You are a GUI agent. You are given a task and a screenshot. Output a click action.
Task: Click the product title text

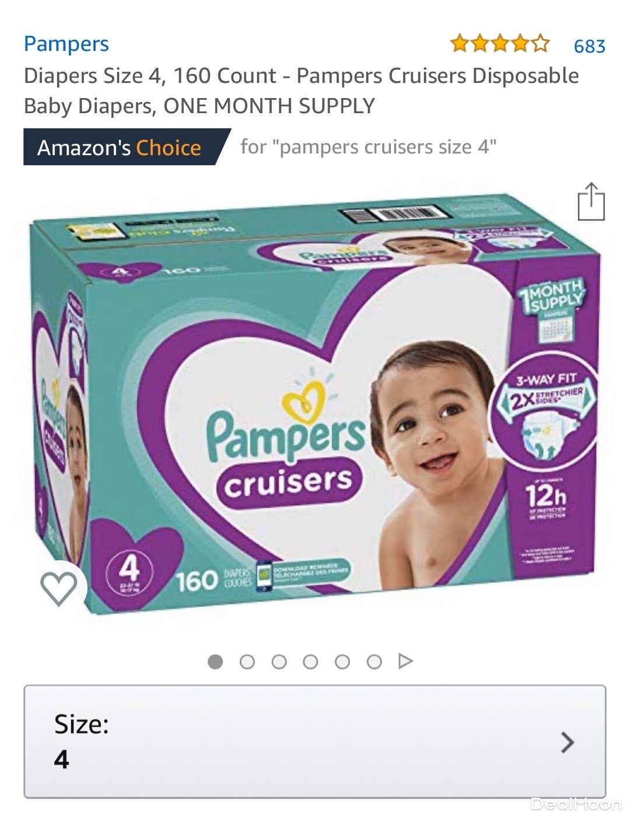[302, 90]
